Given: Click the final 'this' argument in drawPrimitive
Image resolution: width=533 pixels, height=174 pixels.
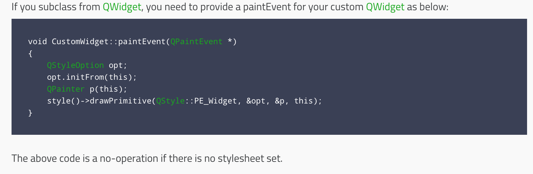Looking at the screenshot, I should [303, 101].
